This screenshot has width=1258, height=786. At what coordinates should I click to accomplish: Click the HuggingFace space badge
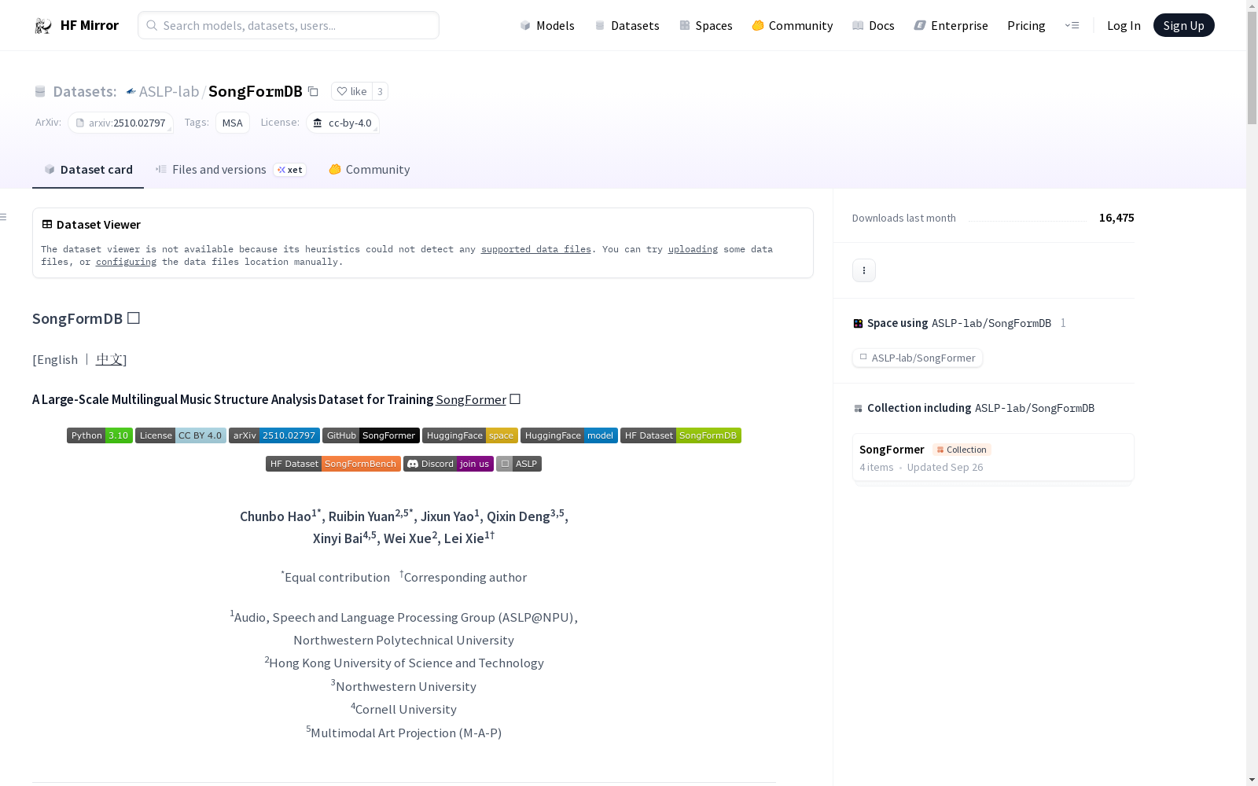coord(470,435)
